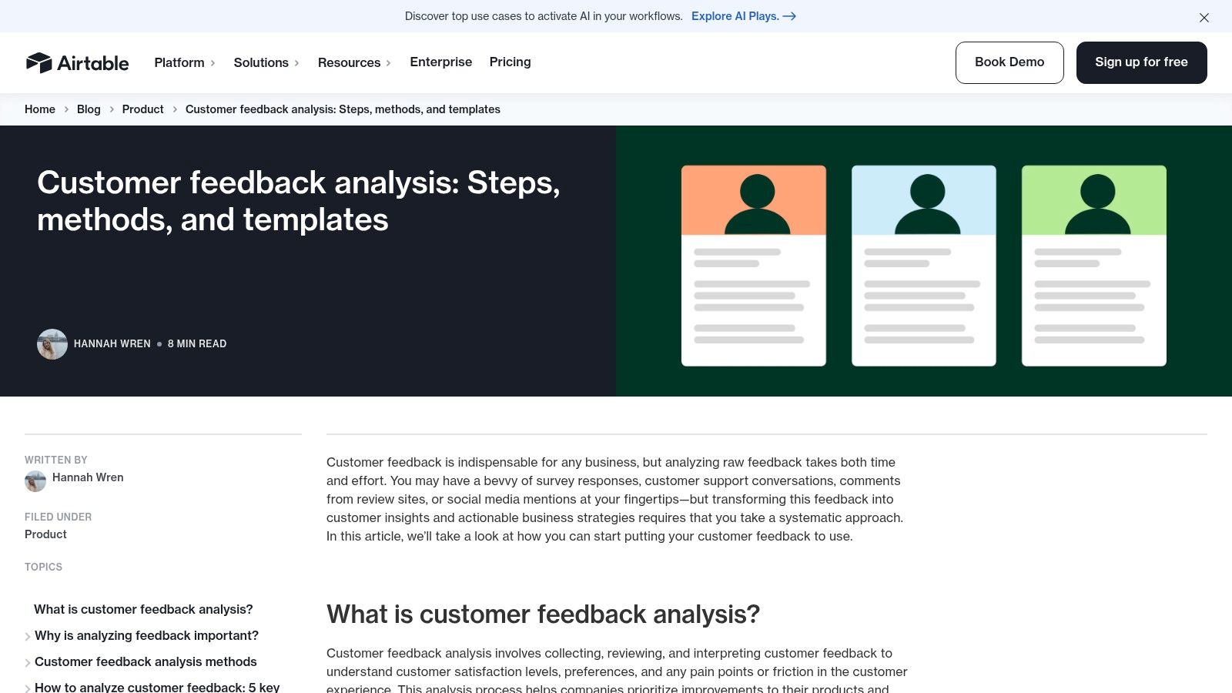This screenshot has height=693, width=1232.
Task: Go to Blog via the breadcrumb
Action: (x=89, y=109)
